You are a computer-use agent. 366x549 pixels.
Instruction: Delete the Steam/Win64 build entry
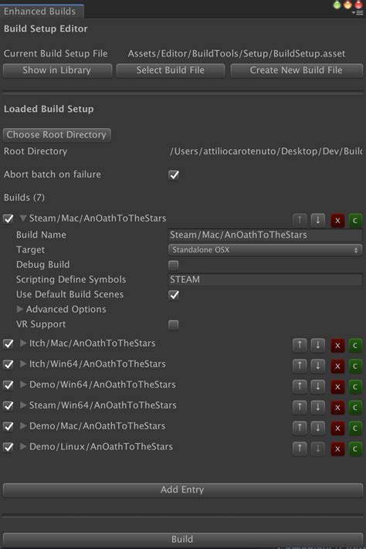coord(337,408)
